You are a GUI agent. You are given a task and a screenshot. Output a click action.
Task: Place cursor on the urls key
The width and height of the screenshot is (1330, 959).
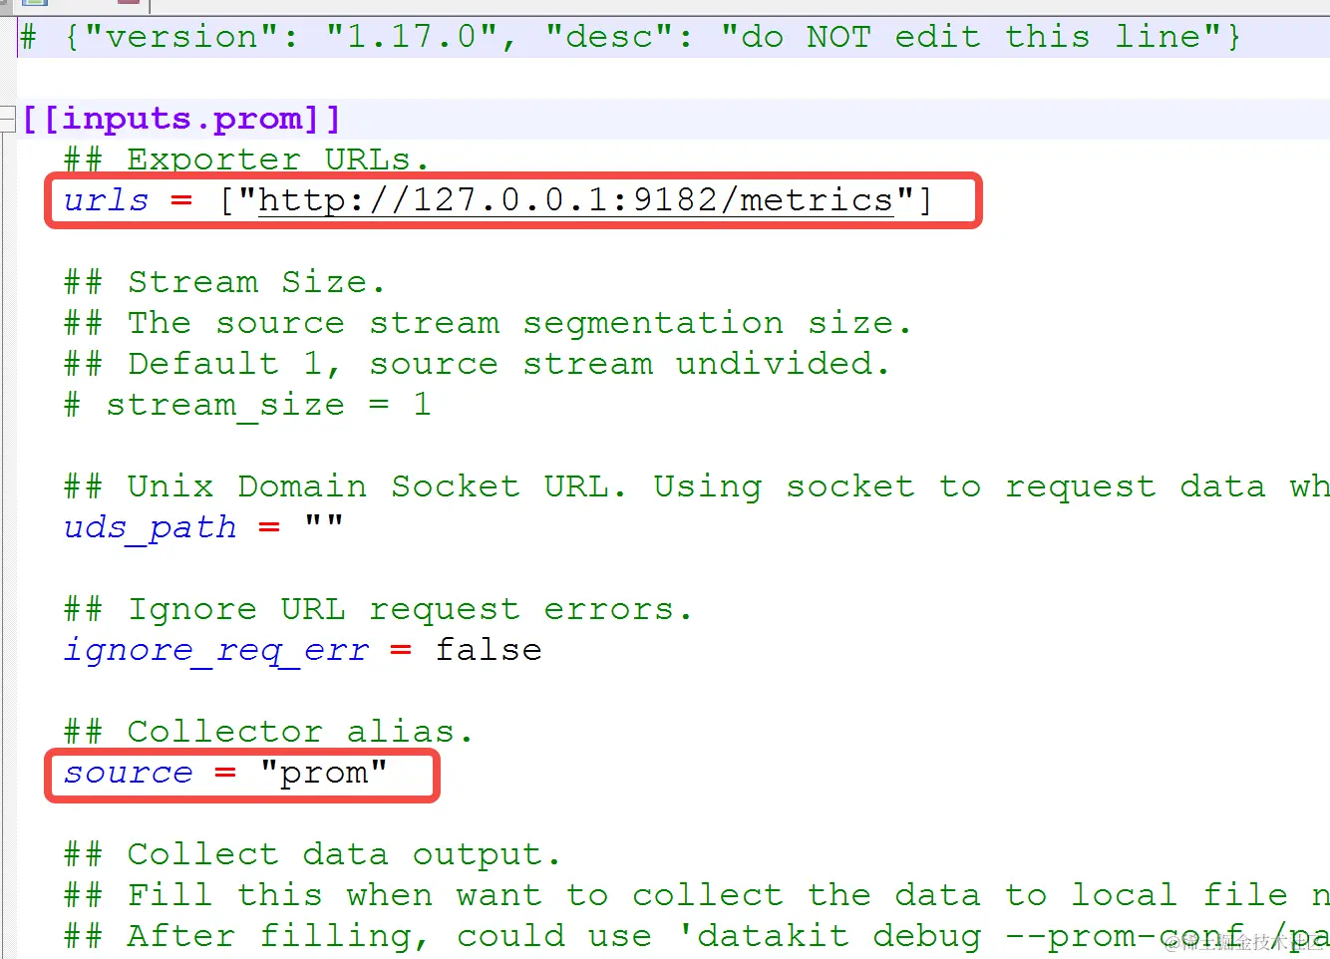(x=106, y=200)
